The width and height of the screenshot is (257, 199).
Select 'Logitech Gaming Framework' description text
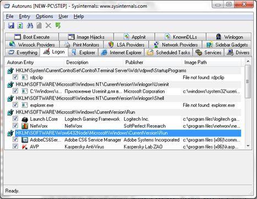(x=92, y=119)
